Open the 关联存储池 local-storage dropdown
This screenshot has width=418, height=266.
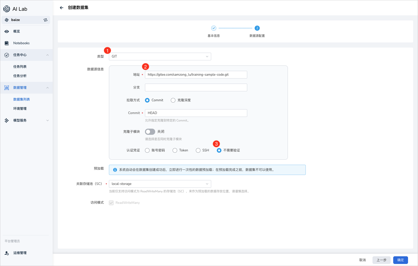160,184
